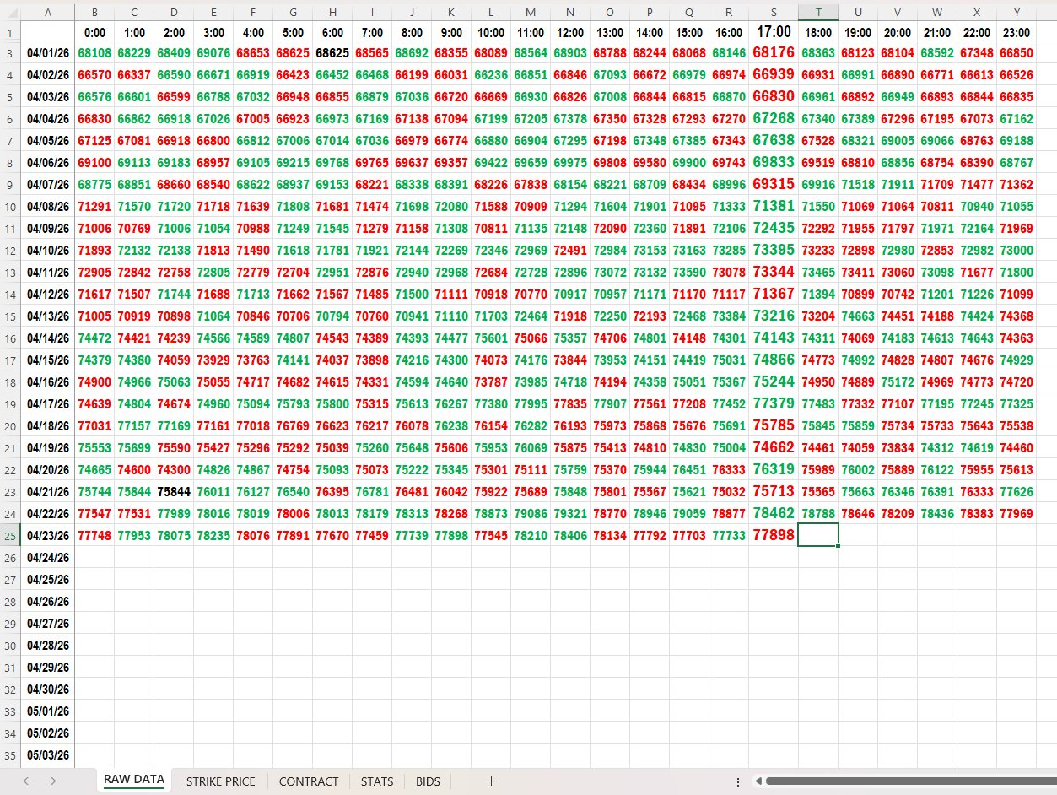The height and width of the screenshot is (795, 1057).
Task: Select the 04/23/26 date cell
Action: click(47, 536)
